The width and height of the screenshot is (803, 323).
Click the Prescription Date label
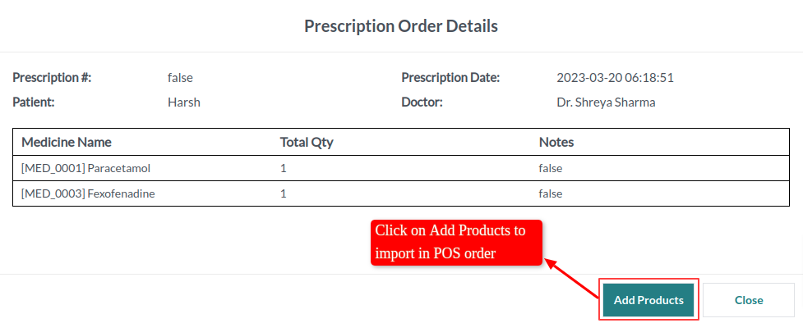[450, 78]
